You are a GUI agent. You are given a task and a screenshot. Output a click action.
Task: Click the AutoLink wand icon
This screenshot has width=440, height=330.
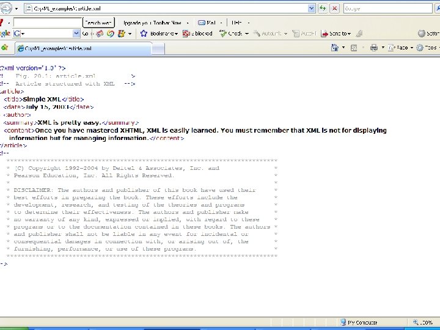[257, 34]
